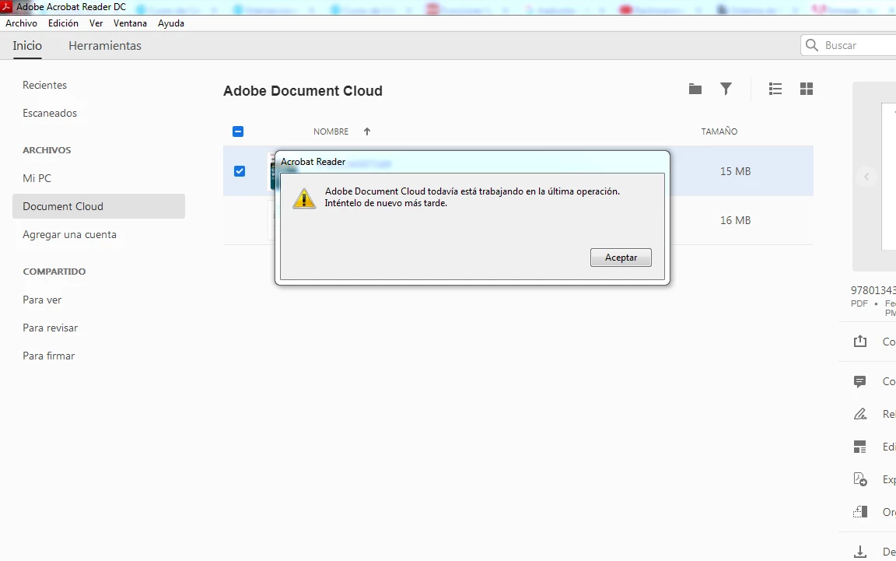
Task: Sort by the NOMBRE column header
Action: tap(331, 131)
